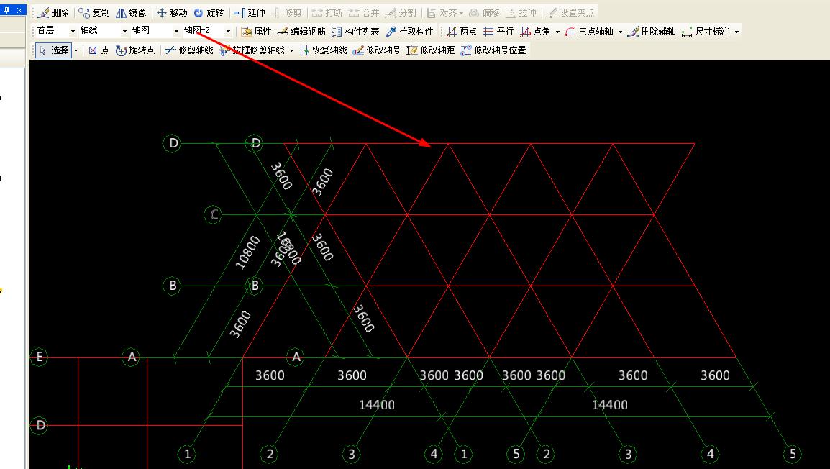The width and height of the screenshot is (830, 469).
Task: Select the 分割 (Split) tool
Action: [400, 12]
